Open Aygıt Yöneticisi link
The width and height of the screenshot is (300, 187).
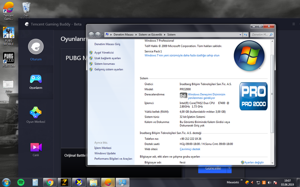pyautogui.click(x=104, y=52)
